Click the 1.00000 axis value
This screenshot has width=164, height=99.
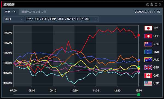(x=8, y=63)
